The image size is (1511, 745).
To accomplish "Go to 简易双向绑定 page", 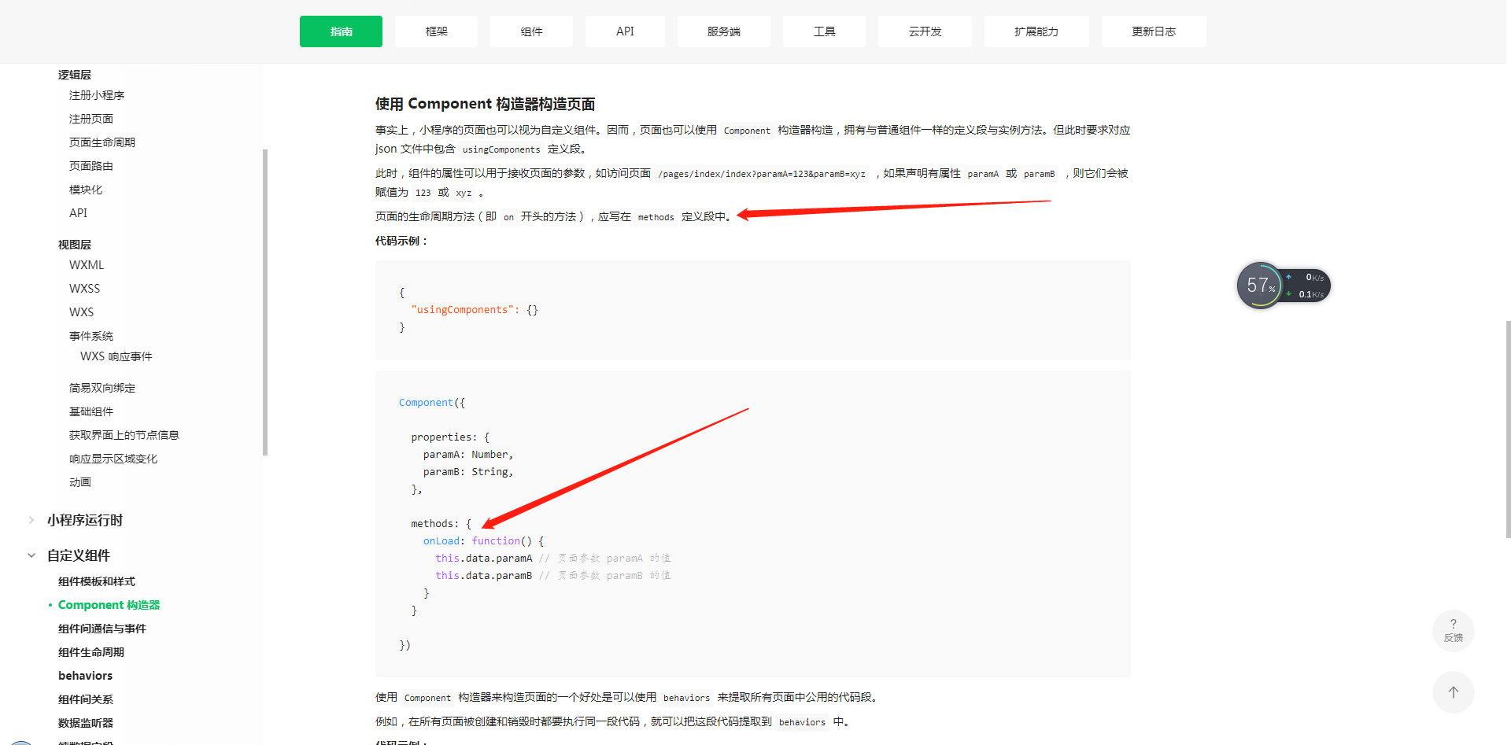I will click(x=102, y=388).
